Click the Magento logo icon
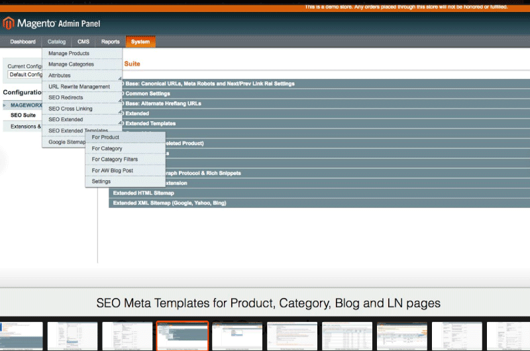 coord(9,23)
